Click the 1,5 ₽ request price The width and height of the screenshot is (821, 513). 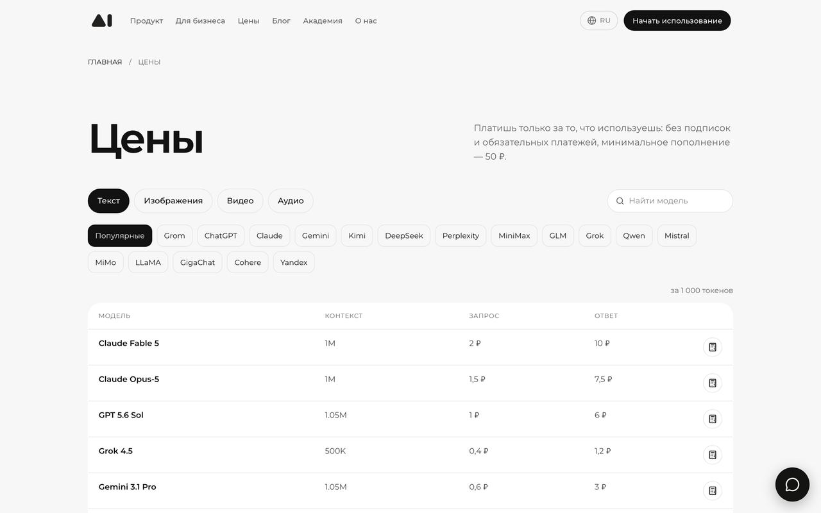pos(477,379)
